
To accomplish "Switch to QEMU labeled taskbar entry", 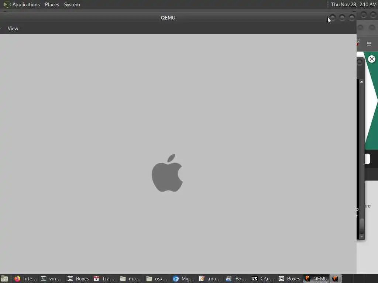I will click(316, 279).
